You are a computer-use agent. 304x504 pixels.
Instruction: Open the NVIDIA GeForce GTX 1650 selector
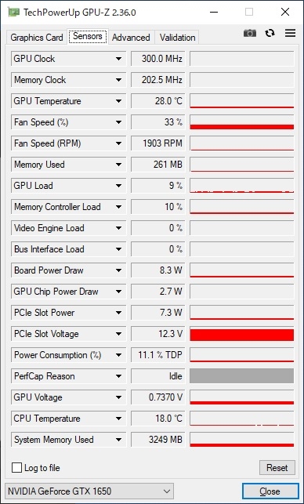tap(89, 491)
